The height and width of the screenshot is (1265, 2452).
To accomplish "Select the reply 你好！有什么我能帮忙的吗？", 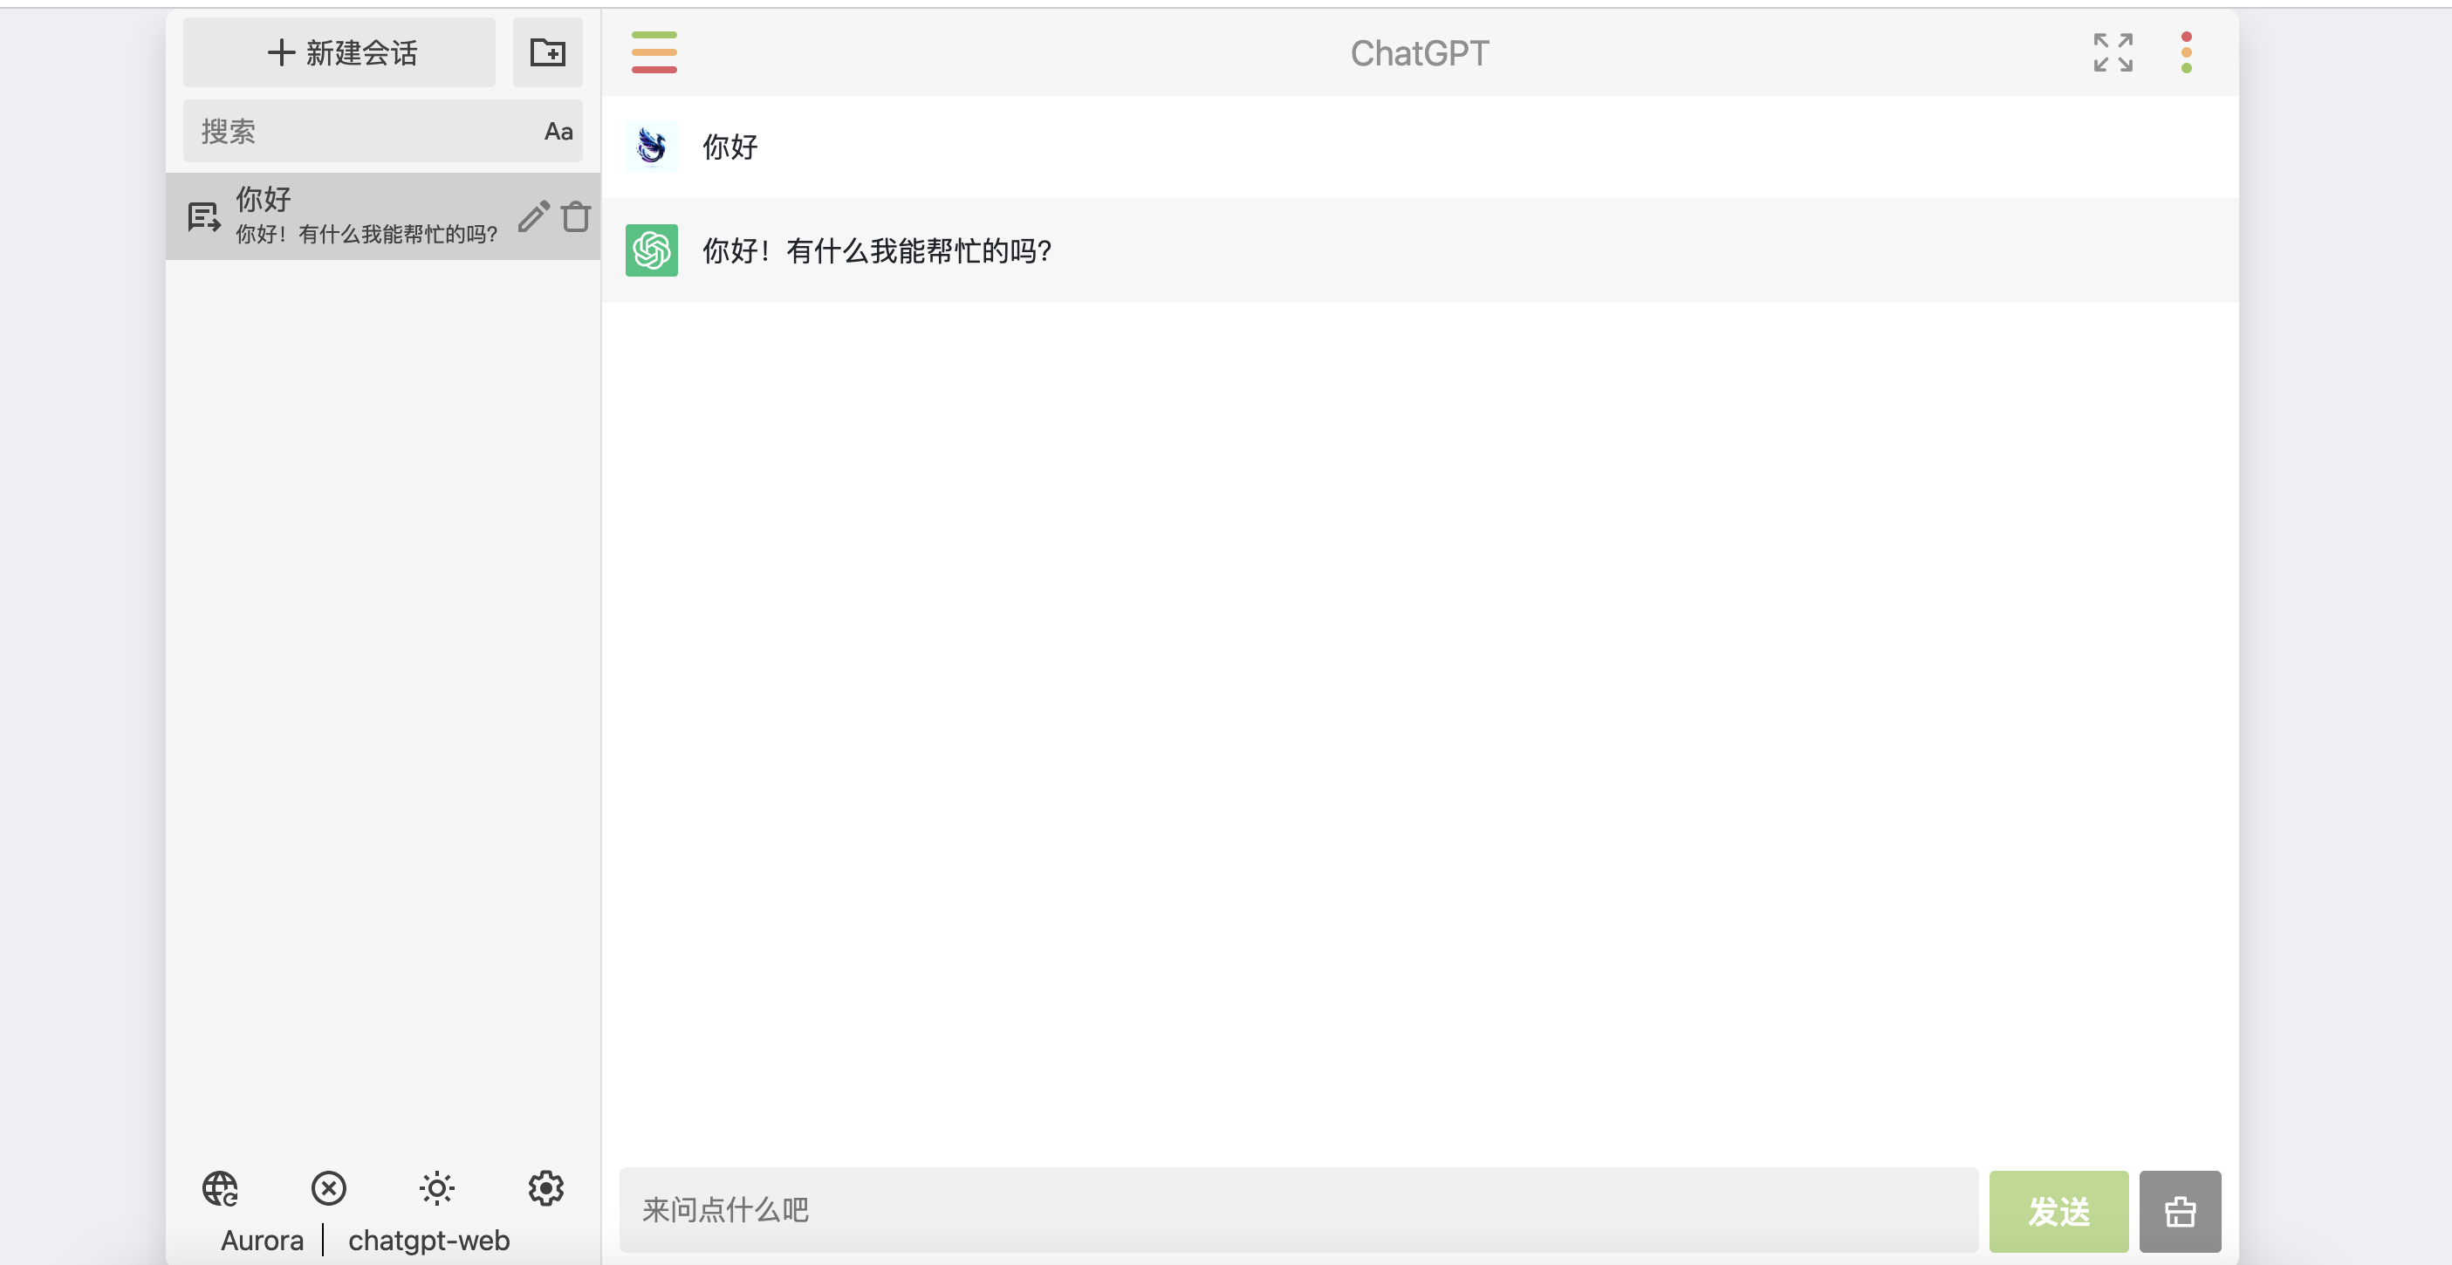I will coord(877,250).
